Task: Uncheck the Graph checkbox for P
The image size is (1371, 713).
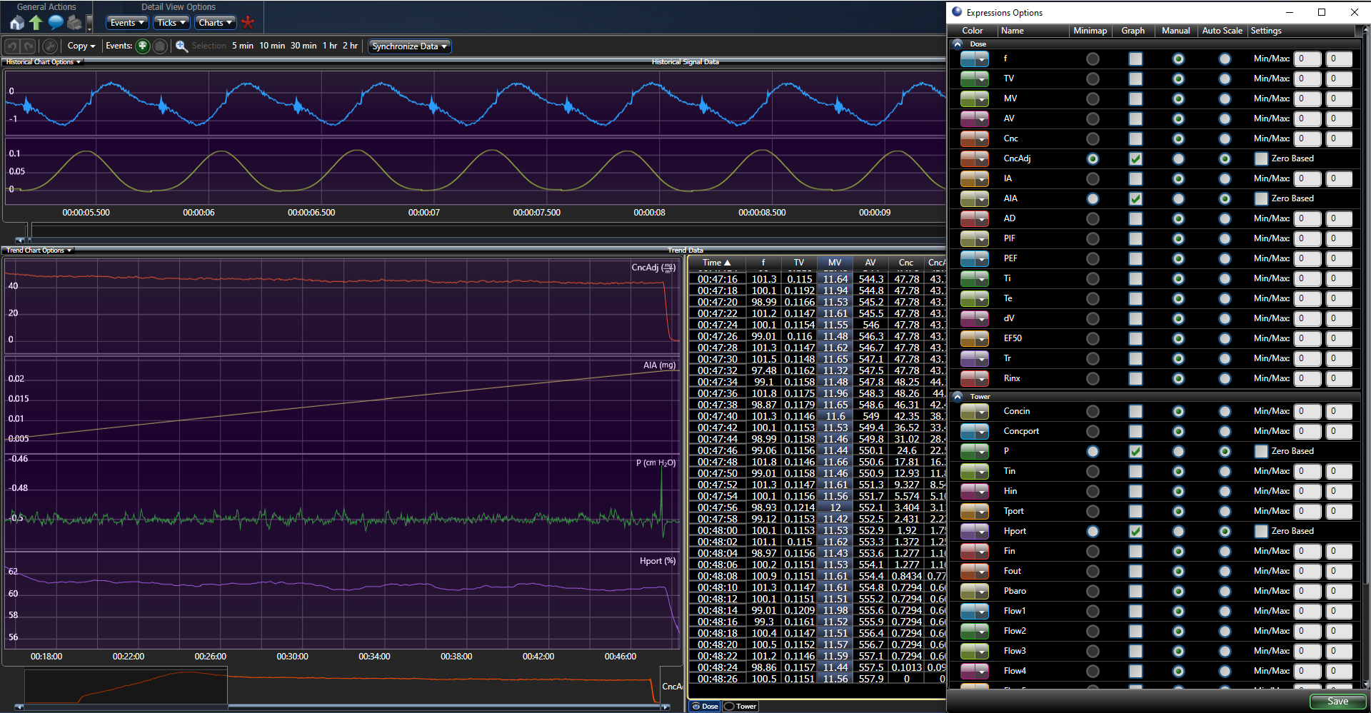Action: pyautogui.click(x=1135, y=451)
